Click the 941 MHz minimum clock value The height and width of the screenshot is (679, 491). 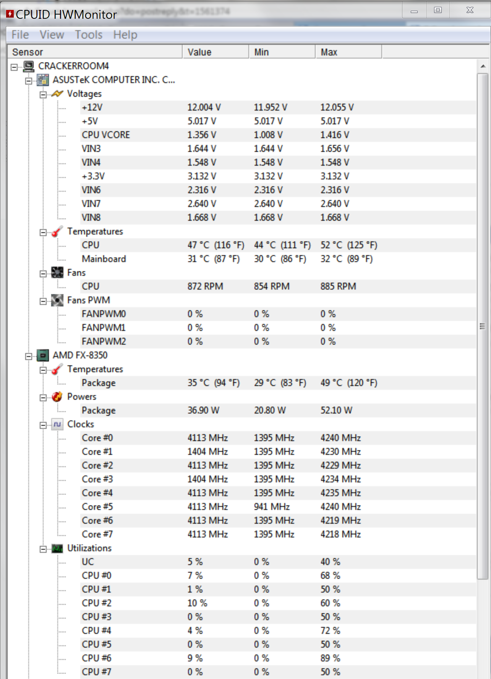pyautogui.click(x=272, y=507)
